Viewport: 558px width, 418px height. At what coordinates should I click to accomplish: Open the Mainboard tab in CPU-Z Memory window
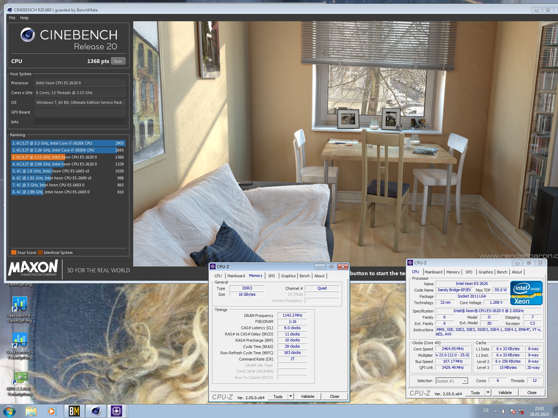click(x=236, y=276)
